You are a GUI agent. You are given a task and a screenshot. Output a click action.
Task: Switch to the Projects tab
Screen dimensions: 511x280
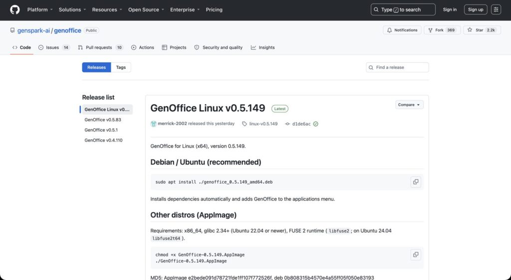[174, 47]
